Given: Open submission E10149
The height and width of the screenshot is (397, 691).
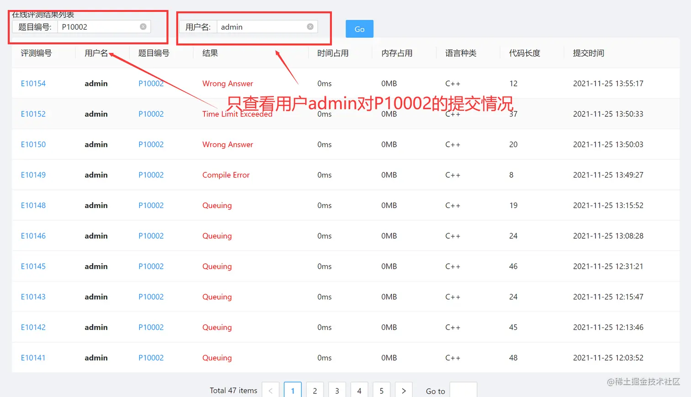Looking at the screenshot, I should point(33,175).
